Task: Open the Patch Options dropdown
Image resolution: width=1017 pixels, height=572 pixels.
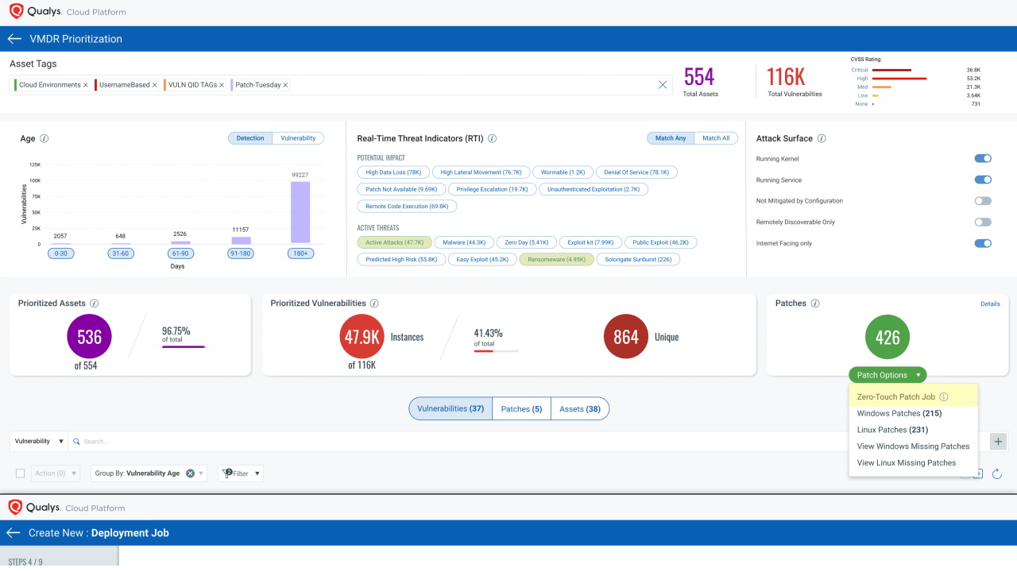Action: point(887,374)
